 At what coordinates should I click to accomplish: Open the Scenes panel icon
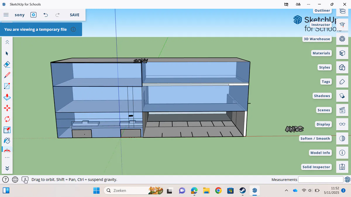pyautogui.click(x=342, y=110)
